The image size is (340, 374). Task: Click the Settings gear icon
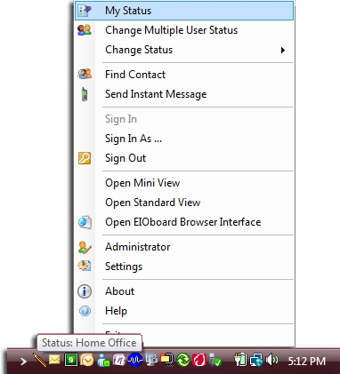(85, 267)
